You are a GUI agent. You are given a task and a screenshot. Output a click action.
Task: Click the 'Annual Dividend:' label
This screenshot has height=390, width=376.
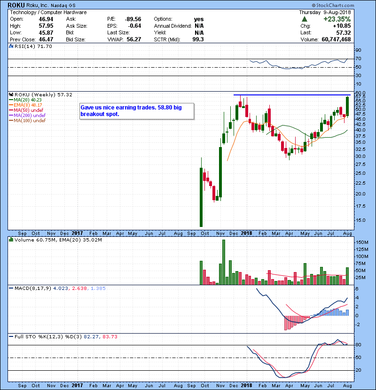(172, 26)
